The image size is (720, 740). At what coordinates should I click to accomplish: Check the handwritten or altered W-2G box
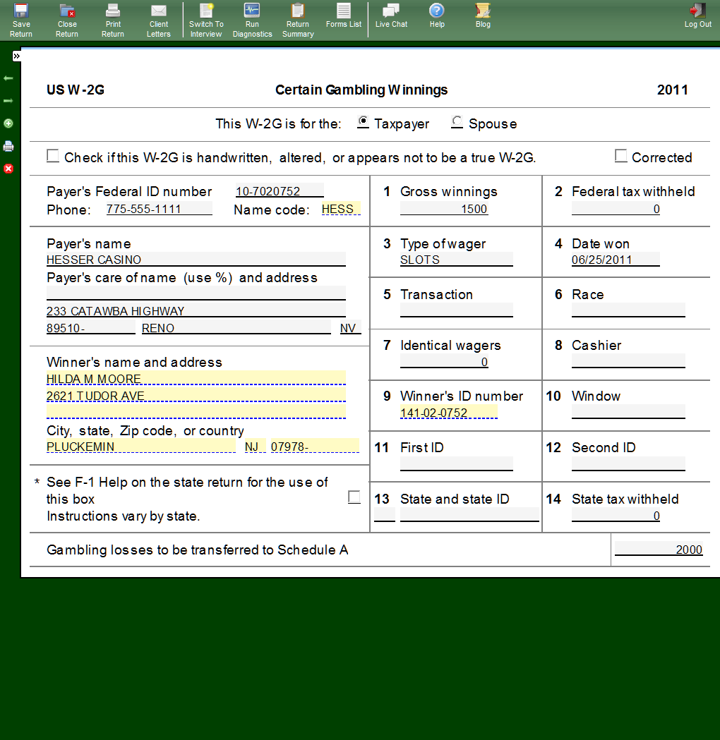click(53, 157)
